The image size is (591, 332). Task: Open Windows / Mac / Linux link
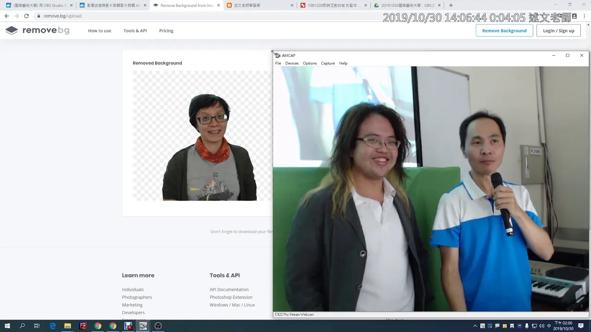(232, 305)
